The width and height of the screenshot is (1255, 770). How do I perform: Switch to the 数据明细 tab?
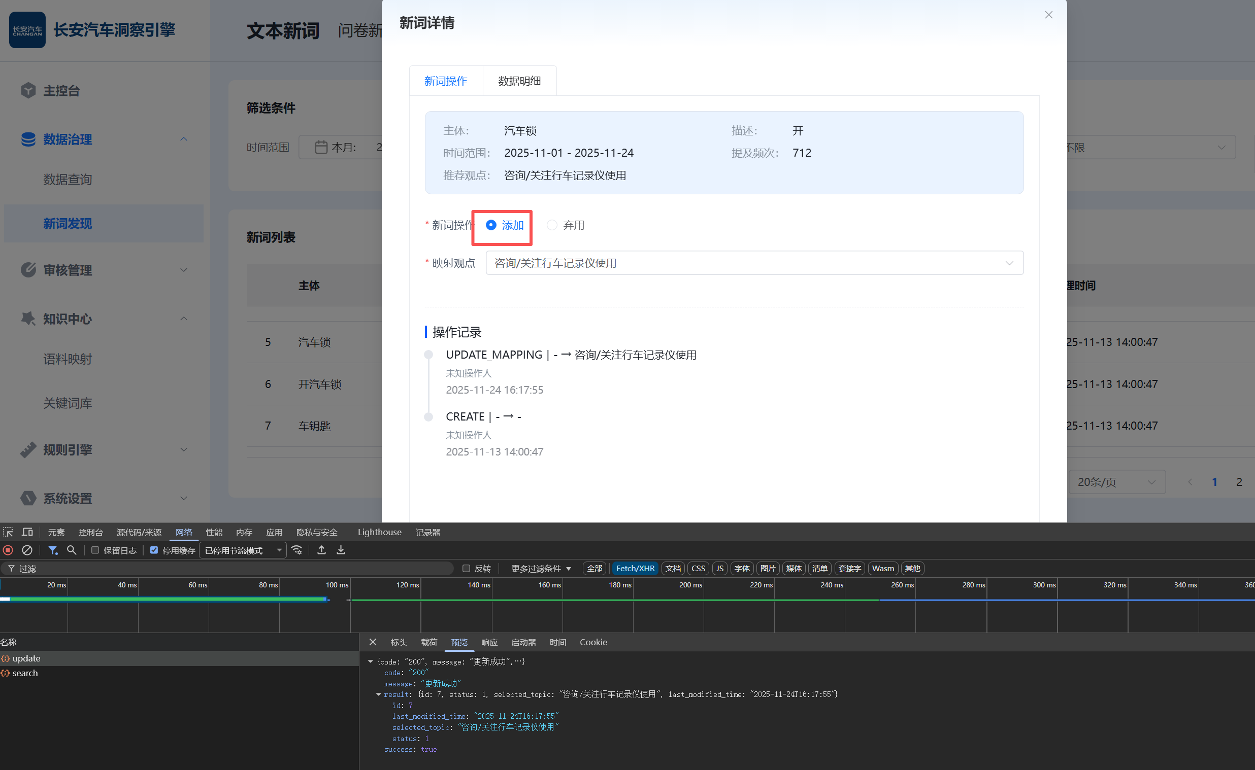[x=519, y=81]
